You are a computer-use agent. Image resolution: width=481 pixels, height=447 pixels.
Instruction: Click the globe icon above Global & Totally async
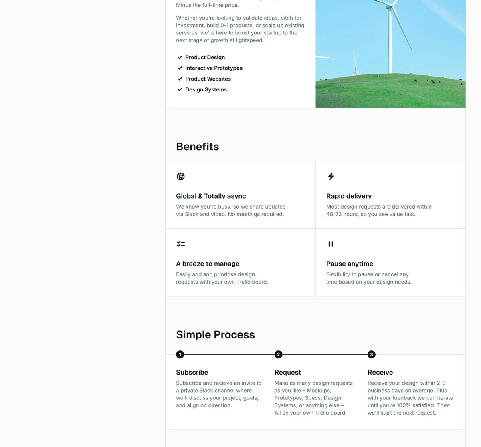pos(181,176)
